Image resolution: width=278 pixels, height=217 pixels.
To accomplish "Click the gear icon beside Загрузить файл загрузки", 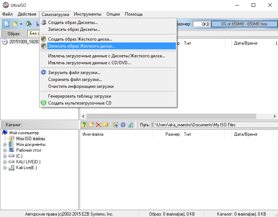I will click(43, 72).
